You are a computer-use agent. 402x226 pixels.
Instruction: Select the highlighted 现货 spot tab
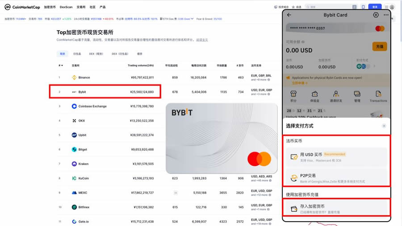pyautogui.click(x=63, y=54)
